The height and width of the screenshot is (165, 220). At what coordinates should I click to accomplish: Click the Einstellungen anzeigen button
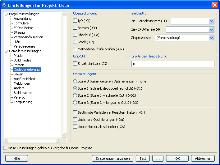point(112,159)
